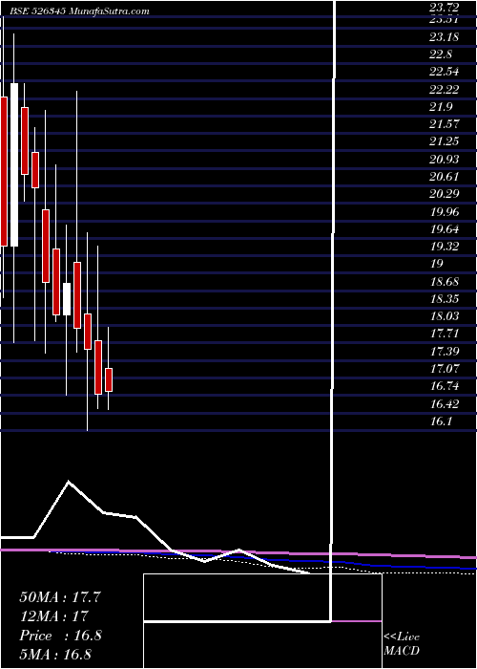477x669 pixels.
Task: Click the 12MA : 17 readout
Action: click(53, 615)
